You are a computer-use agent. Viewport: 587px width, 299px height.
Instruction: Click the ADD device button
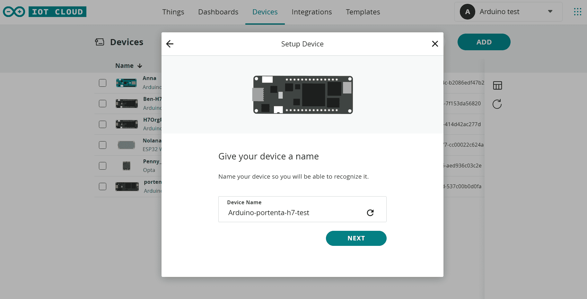tap(484, 42)
